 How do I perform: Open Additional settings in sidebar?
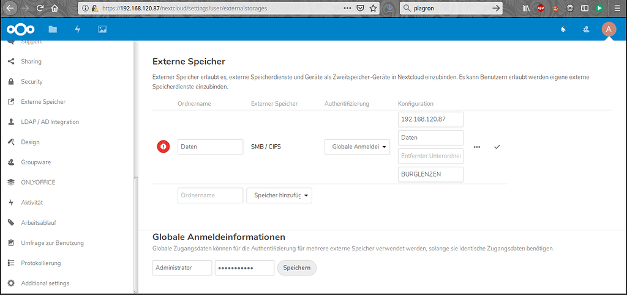point(45,283)
